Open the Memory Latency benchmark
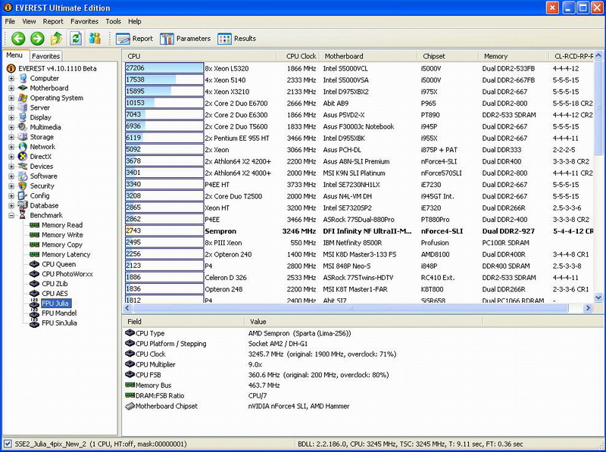This screenshot has width=606, height=452. [x=66, y=254]
